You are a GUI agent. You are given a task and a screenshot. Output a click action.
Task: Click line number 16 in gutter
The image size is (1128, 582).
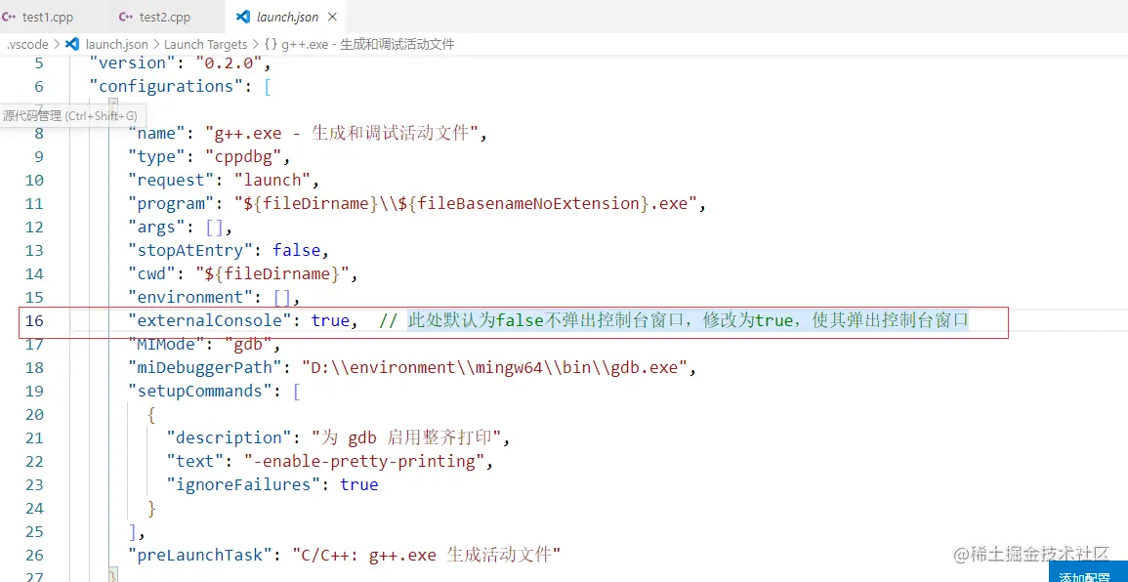point(34,321)
